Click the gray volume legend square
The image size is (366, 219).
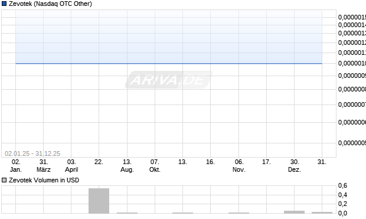click(x=4, y=180)
